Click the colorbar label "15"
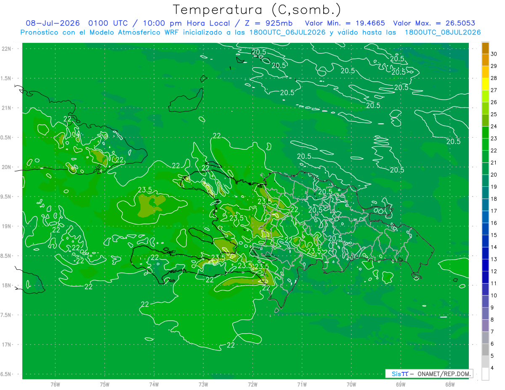 494,235
